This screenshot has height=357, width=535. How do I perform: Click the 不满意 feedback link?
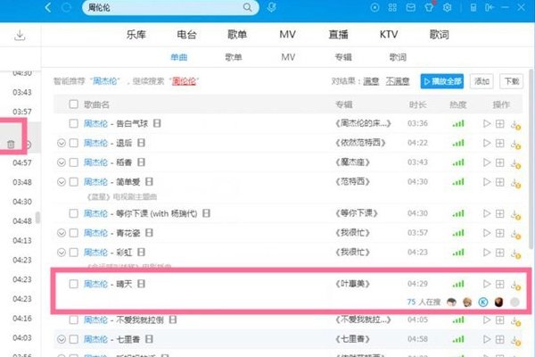pos(398,81)
